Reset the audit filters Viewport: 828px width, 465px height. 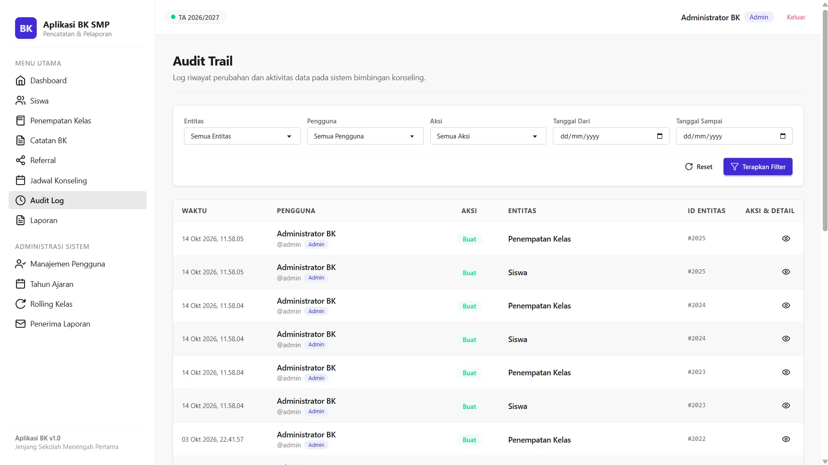pos(698,167)
